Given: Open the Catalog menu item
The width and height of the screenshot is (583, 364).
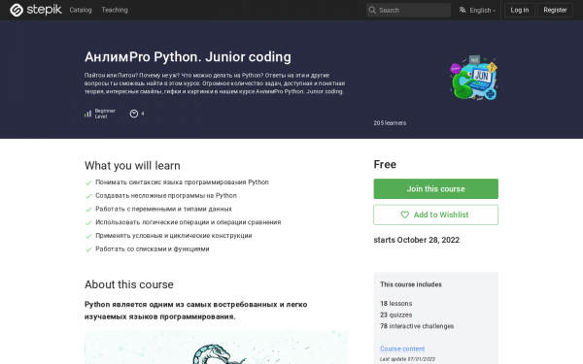Looking at the screenshot, I should coord(81,10).
